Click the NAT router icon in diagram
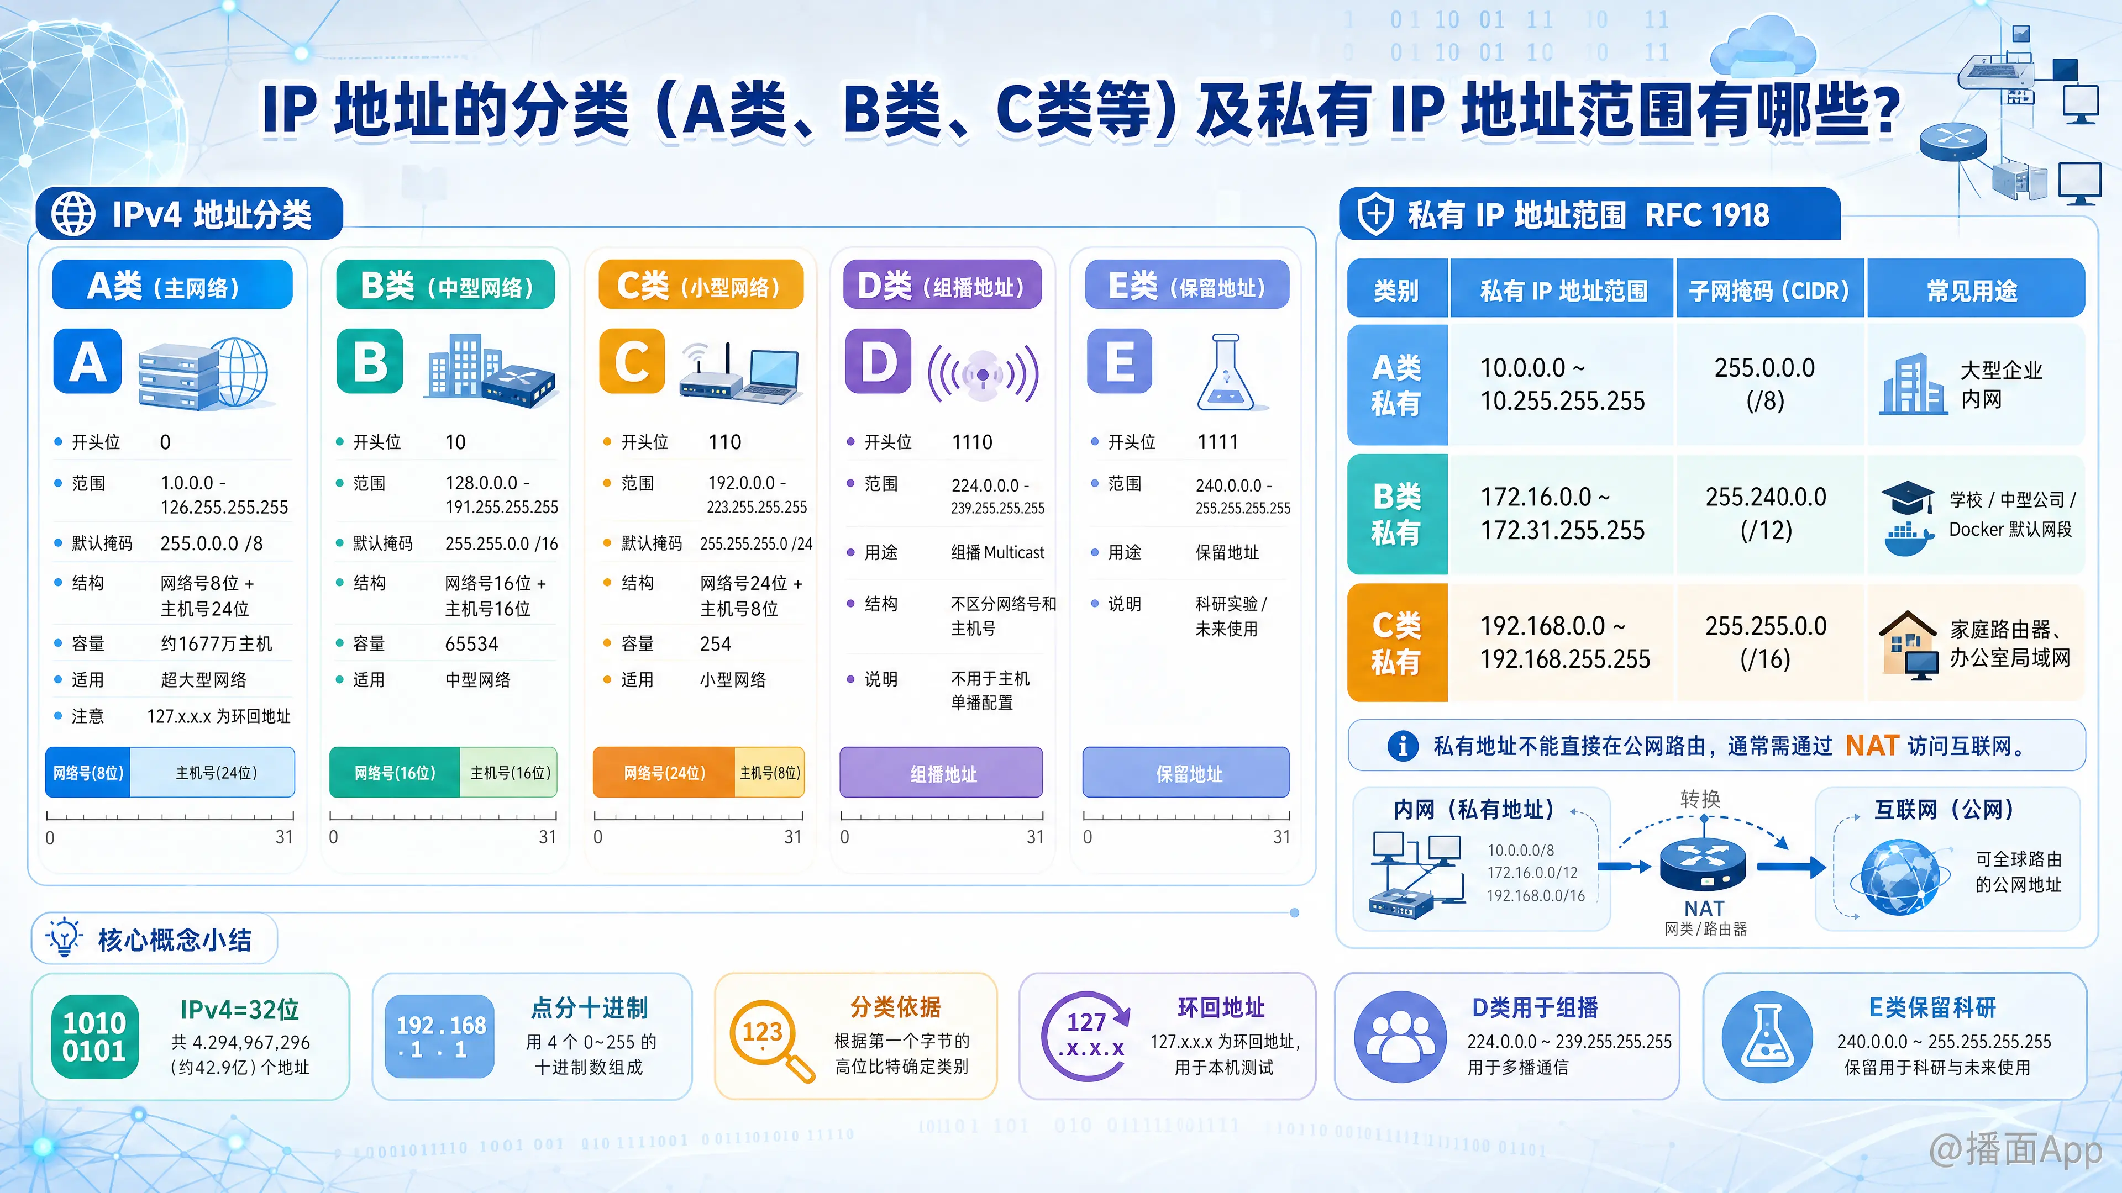The image size is (2122, 1193). (1703, 865)
